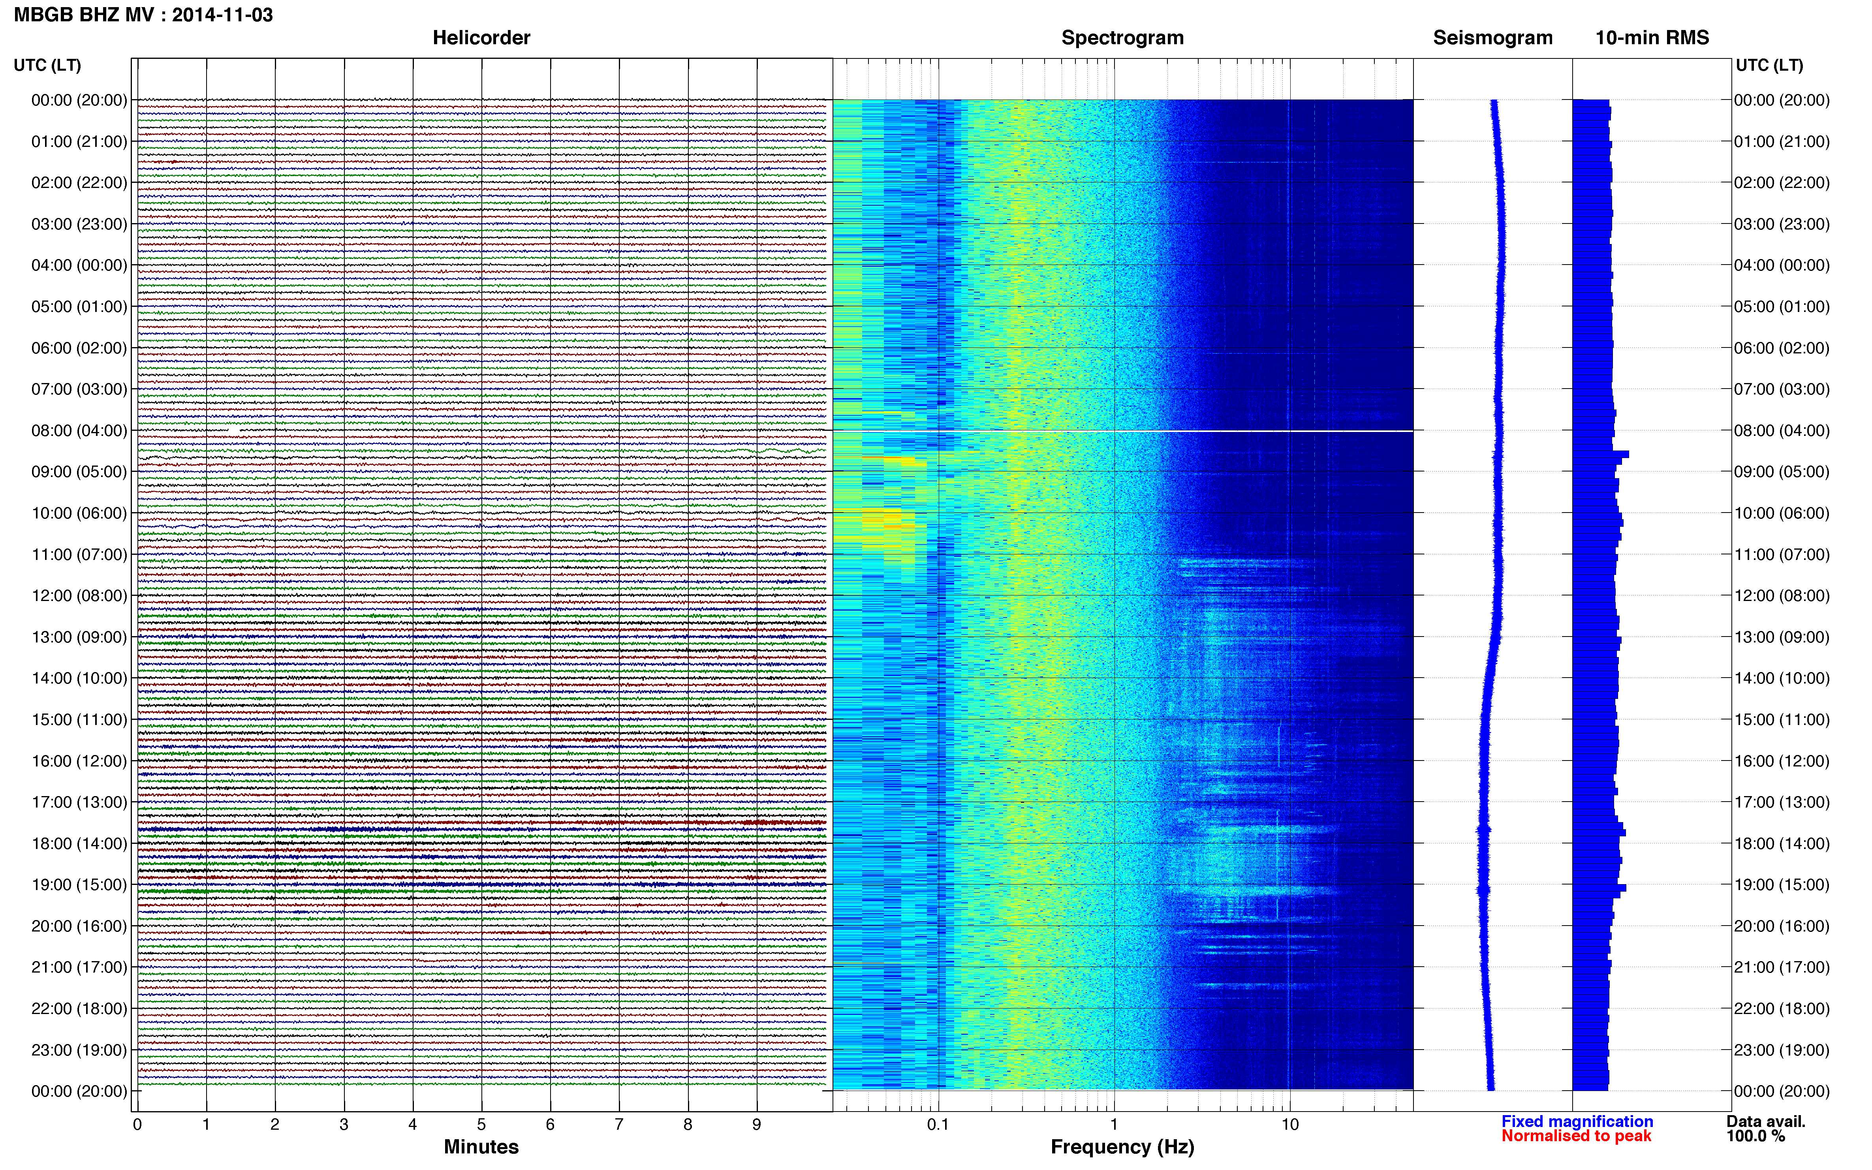
Task: Click left time label 10:00 (06:00)
Action: 79,513
